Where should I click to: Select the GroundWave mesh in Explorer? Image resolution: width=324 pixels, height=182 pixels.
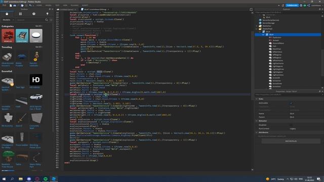point(278,43)
